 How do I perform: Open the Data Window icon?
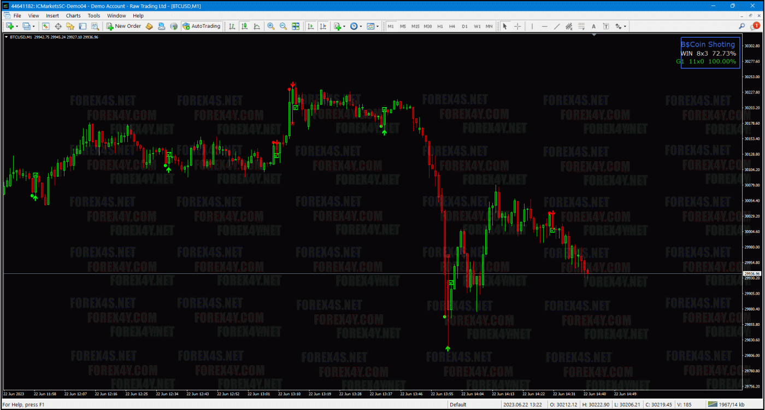click(x=58, y=26)
